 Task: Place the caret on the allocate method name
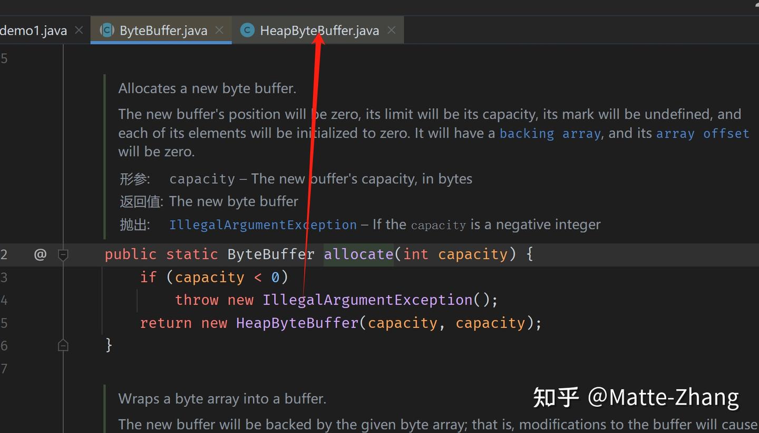point(358,254)
